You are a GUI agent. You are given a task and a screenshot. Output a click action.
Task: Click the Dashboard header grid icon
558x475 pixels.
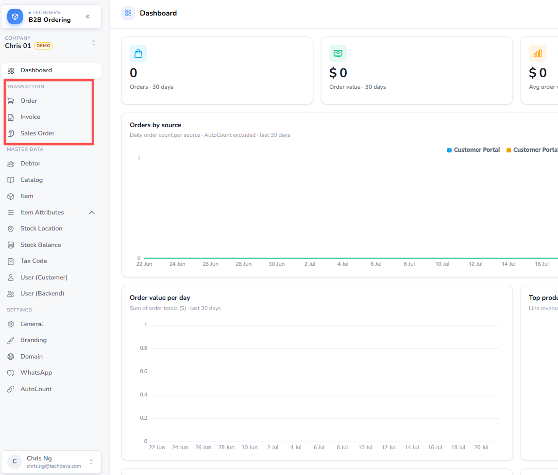[128, 13]
